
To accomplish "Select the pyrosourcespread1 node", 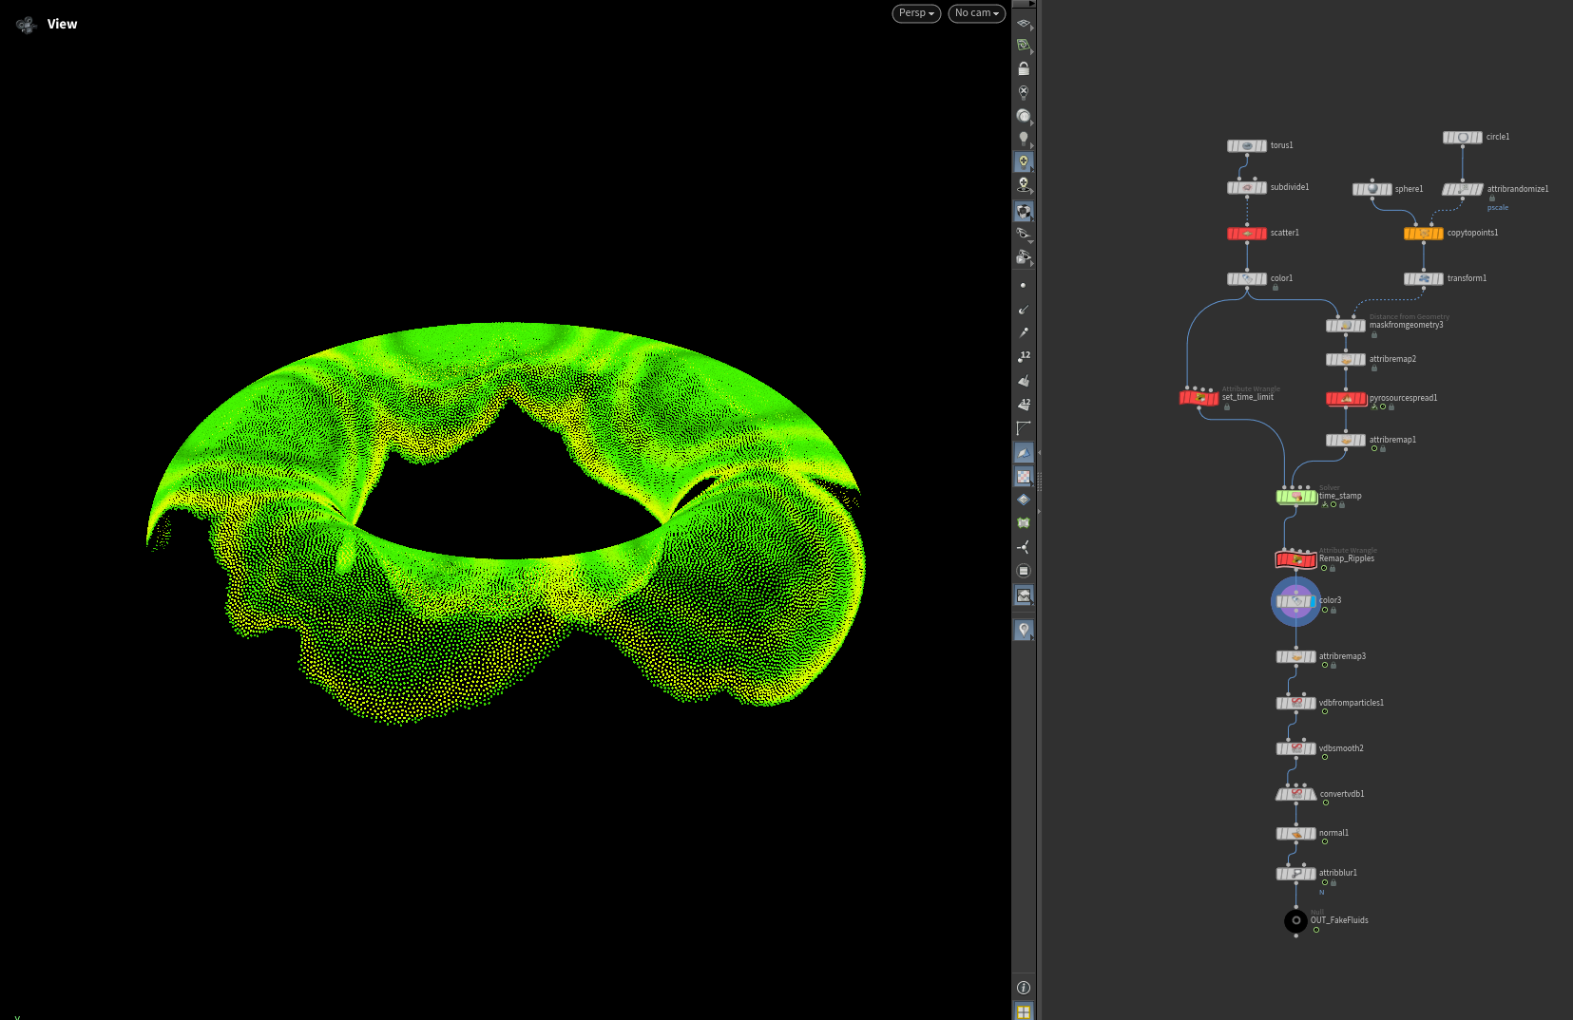I will pyautogui.click(x=1345, y=399).
